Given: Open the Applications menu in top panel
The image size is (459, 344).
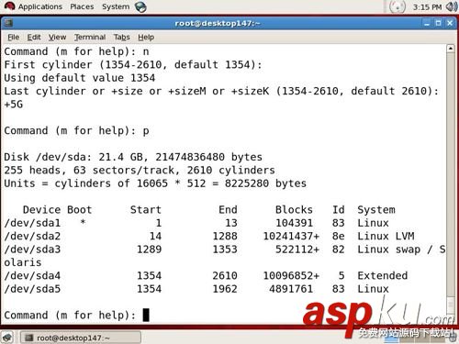Looking at the screenshot, I should pos(39,6).
